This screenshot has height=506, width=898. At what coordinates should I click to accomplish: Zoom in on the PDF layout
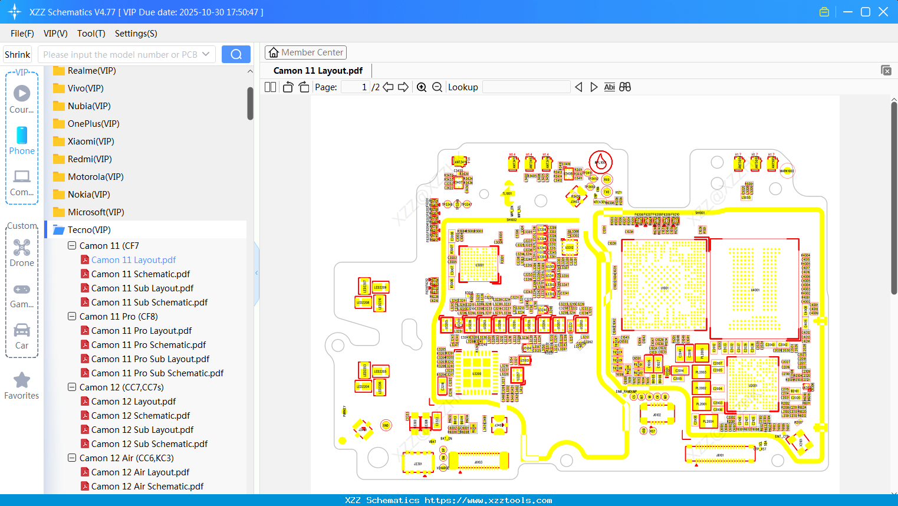click(x=422, y=87)
